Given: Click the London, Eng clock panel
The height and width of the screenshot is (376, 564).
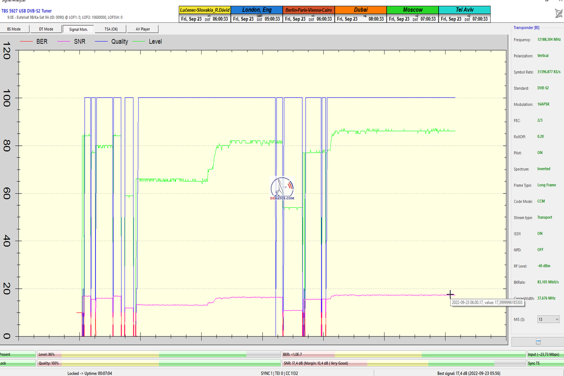Looking at the screenshot, I should click(x=257, y=14).
